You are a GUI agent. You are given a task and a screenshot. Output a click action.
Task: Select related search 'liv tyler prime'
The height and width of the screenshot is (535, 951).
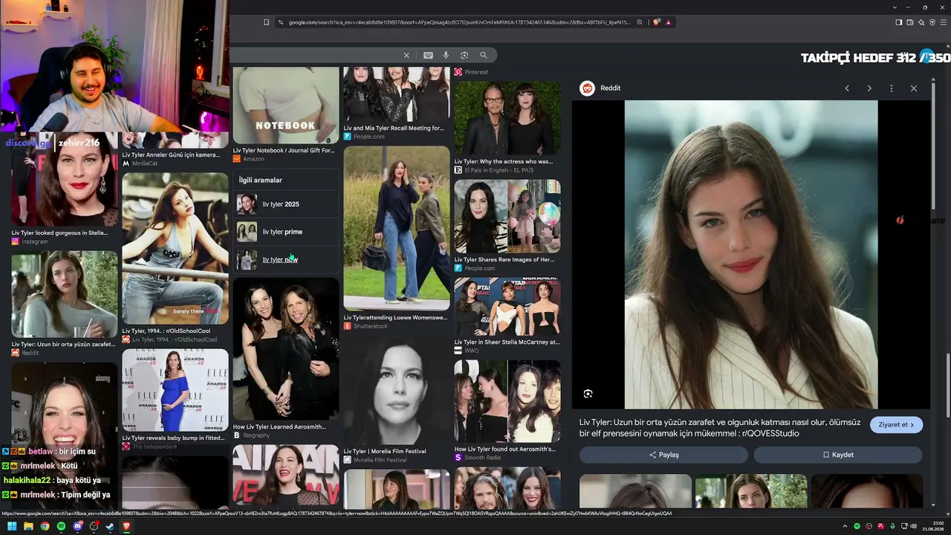(x=286, y=232)
